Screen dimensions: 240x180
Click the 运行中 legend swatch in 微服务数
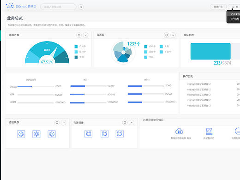click(76, 52)
